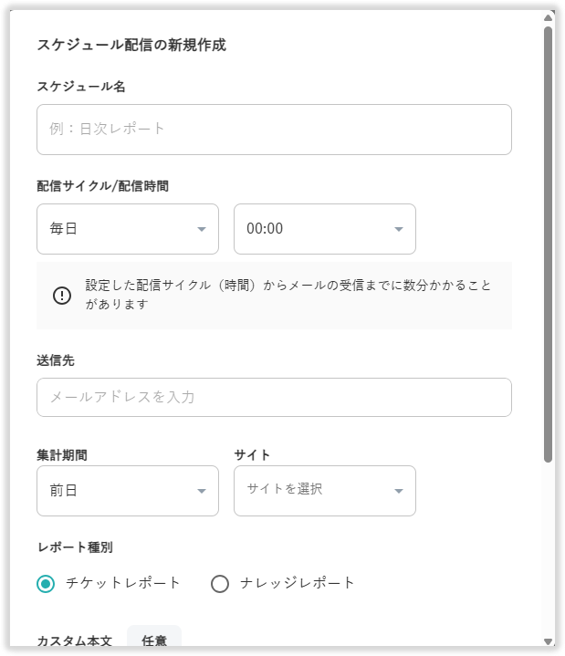Expand the 前日 aggregation period dropdown

click(x=127, y=491)
